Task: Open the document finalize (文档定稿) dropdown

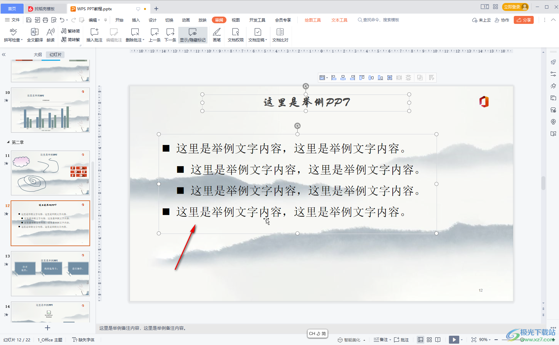Action: tap(266, 40)
